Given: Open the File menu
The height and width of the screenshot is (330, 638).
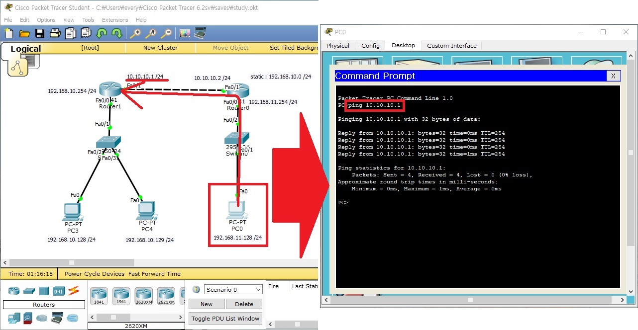Looking at the screenshot, I should click(x=8, y=20).
